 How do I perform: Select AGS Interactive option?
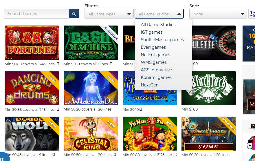coord(156,70)
